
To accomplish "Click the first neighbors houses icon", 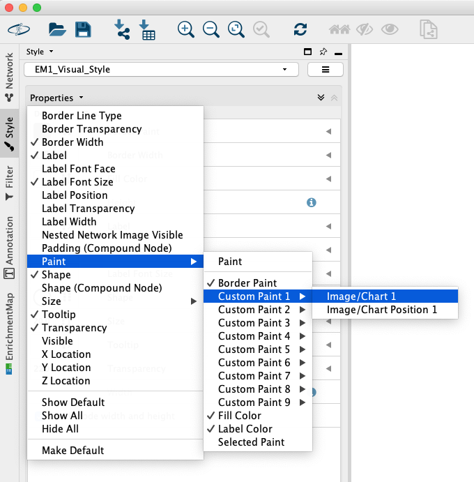I will [339, 29].
